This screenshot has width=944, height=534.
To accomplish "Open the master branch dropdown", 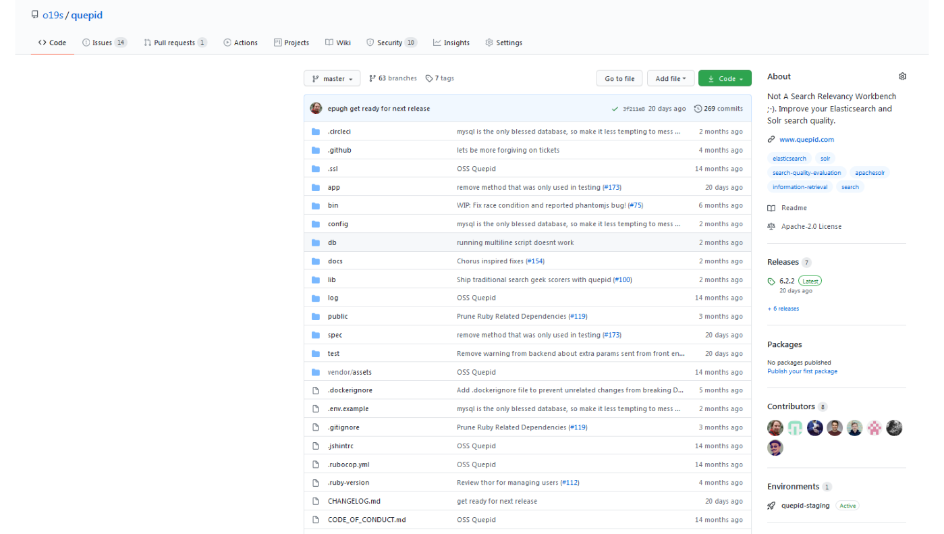I will pos(332,79).
